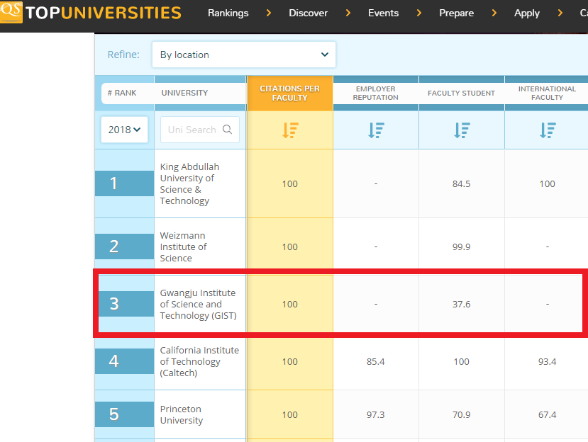Type in the Uni Search field
588x442 pixels.
coord(192,130)
